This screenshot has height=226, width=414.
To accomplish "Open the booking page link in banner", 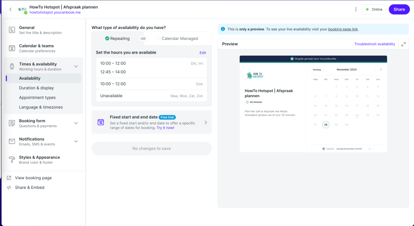I will 343,29.
